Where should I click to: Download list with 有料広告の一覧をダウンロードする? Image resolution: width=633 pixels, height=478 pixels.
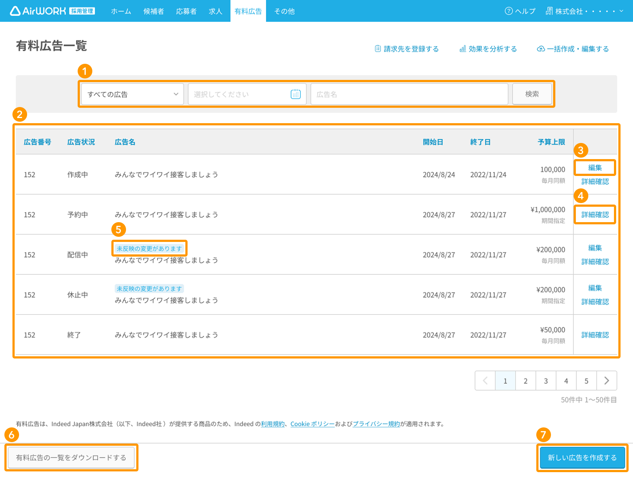click(x=71, y=457)
